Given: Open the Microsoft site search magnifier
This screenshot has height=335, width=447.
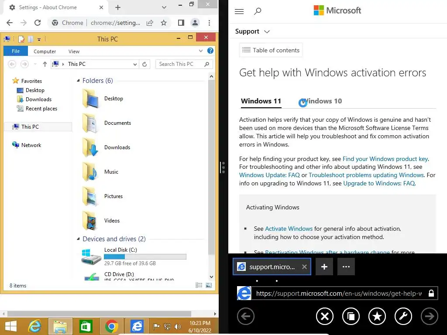Looking at the screenshot, I should (258, 11).
